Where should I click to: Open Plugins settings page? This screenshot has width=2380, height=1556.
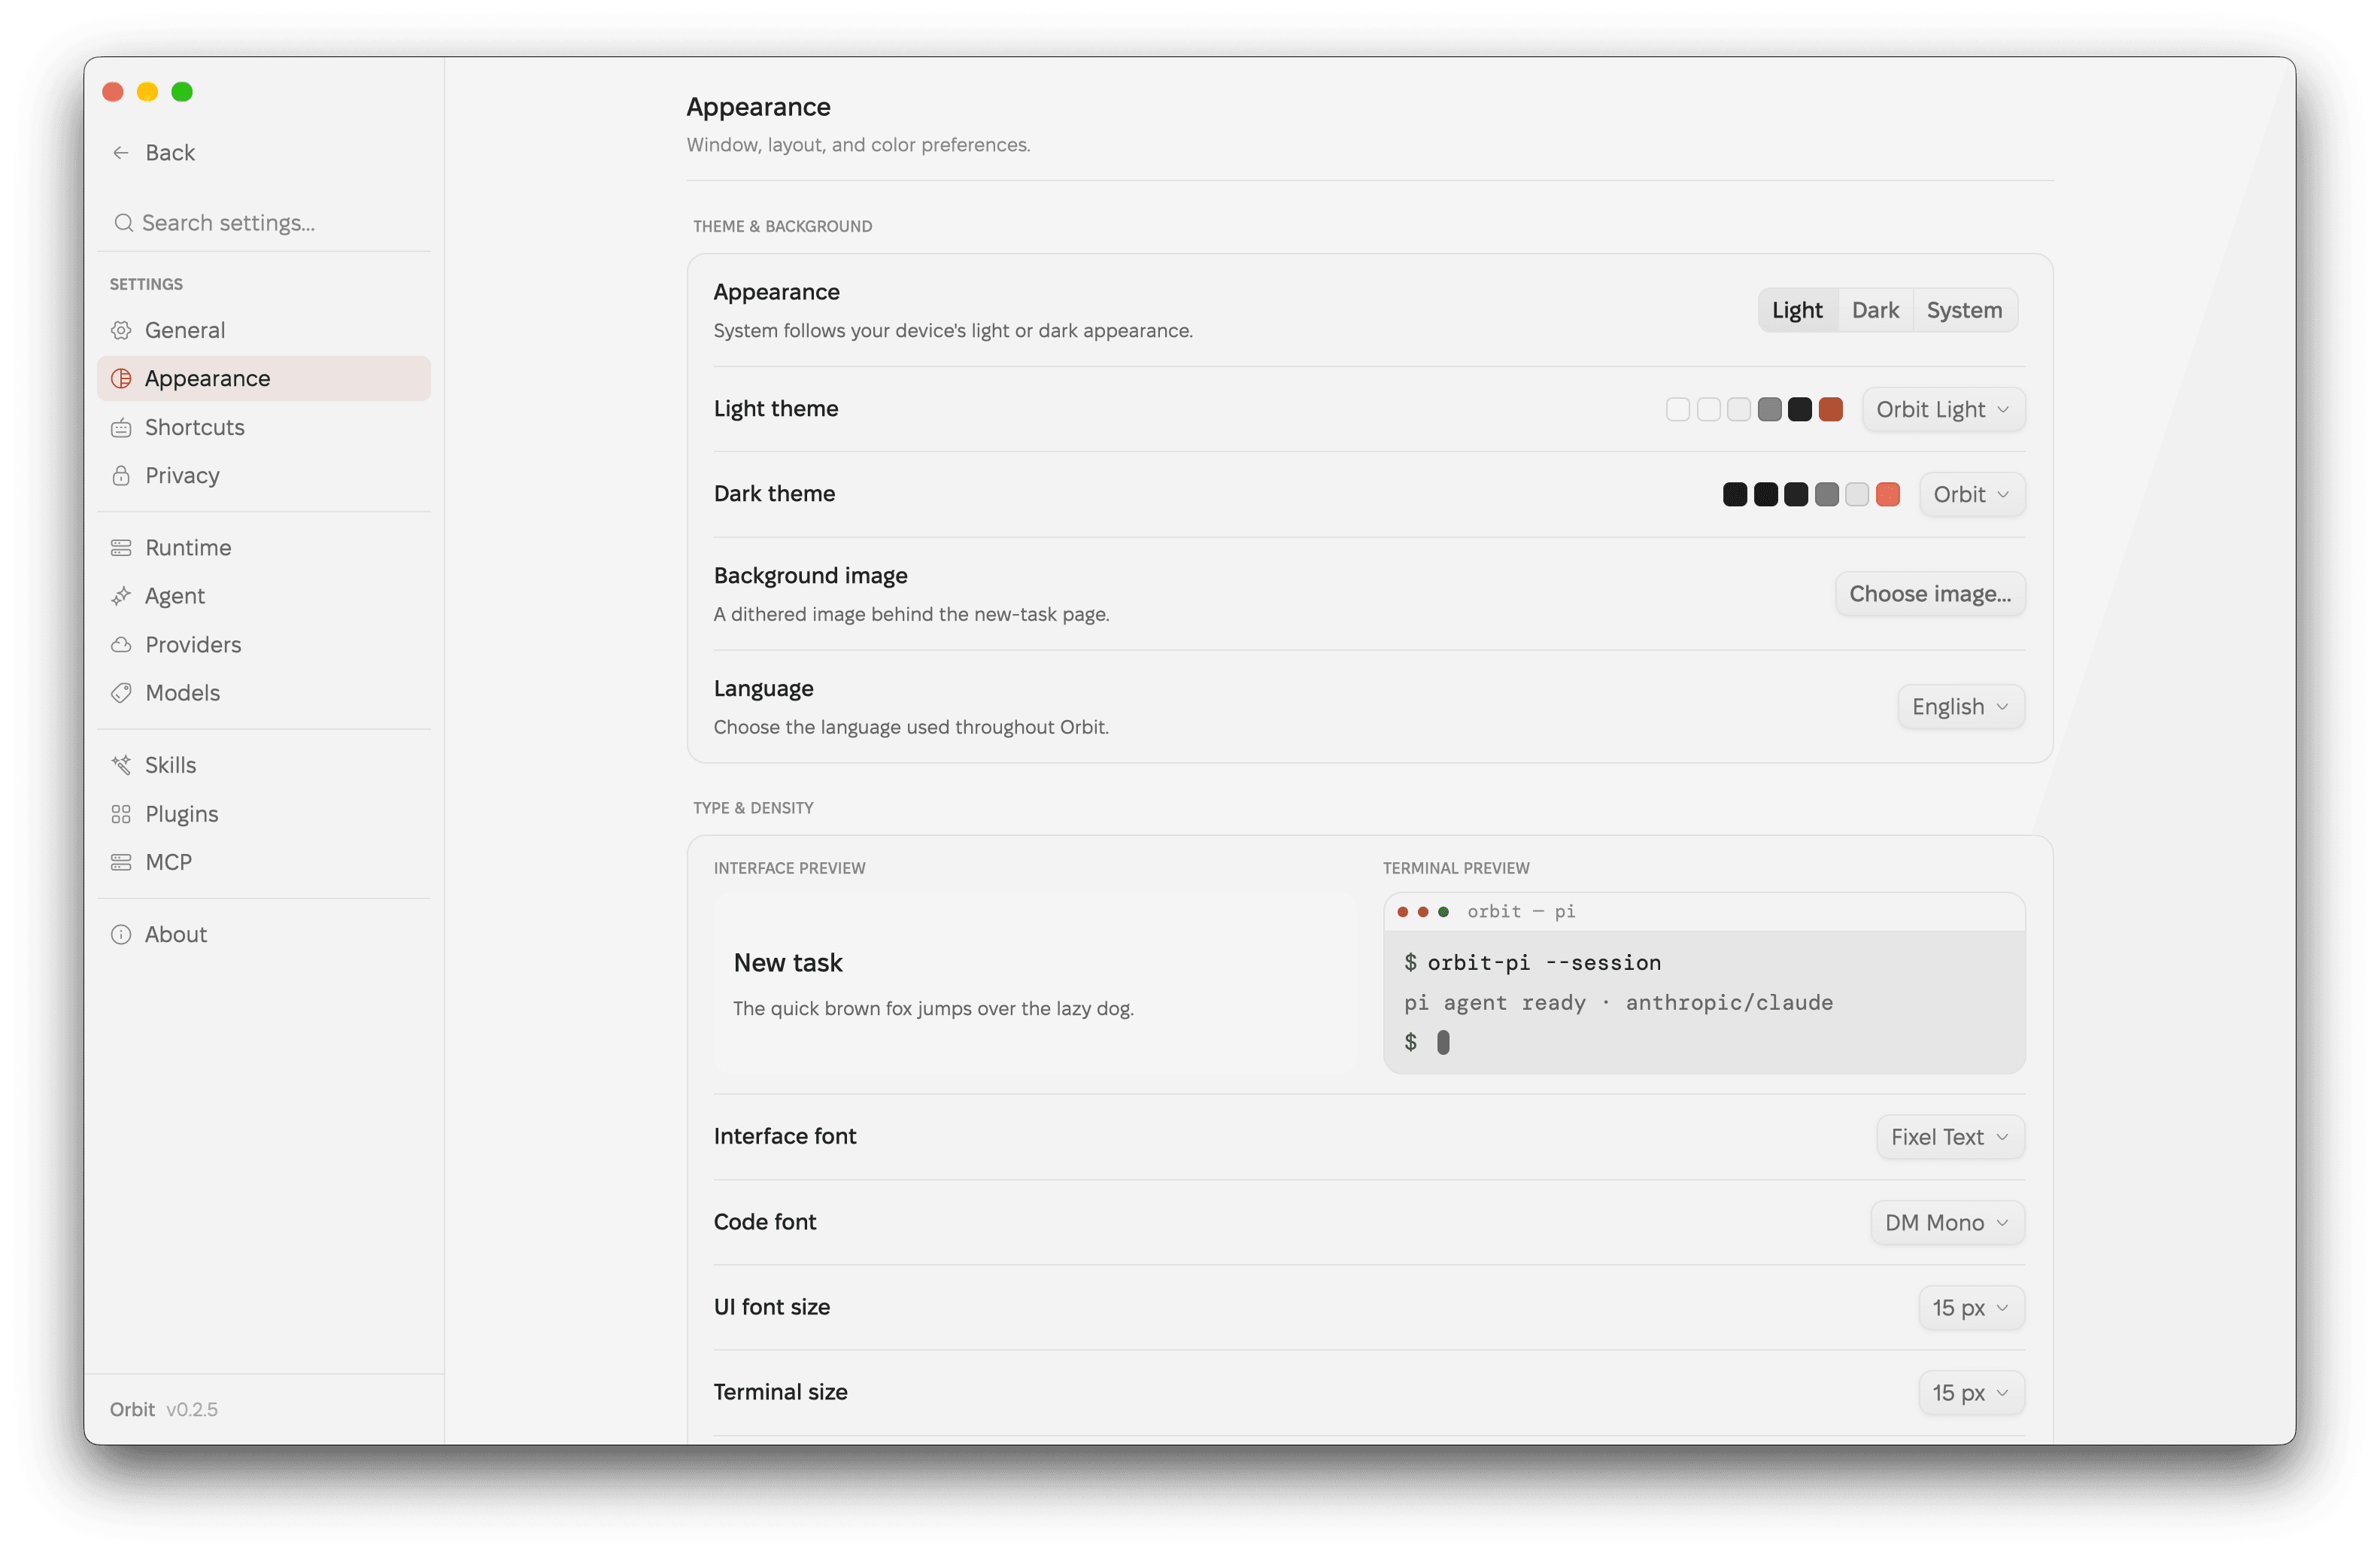coord(264,813)
